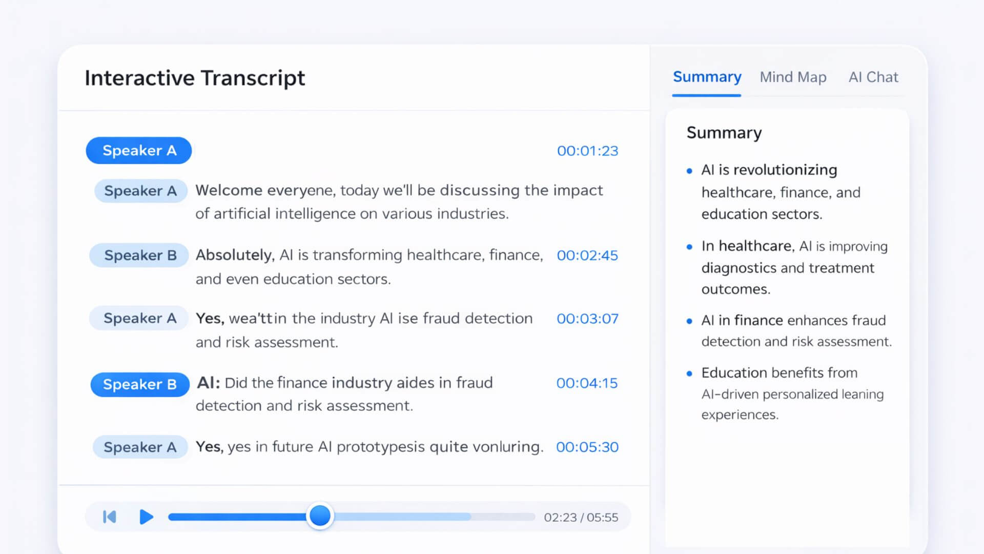
Task: Click the skip to start icon
Action: [110, 517]
